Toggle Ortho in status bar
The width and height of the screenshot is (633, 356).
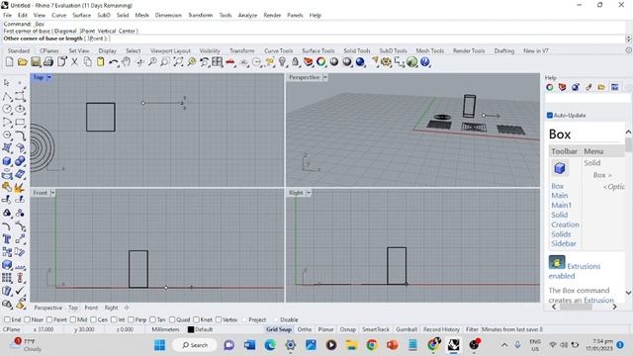(x=305, y=329)
